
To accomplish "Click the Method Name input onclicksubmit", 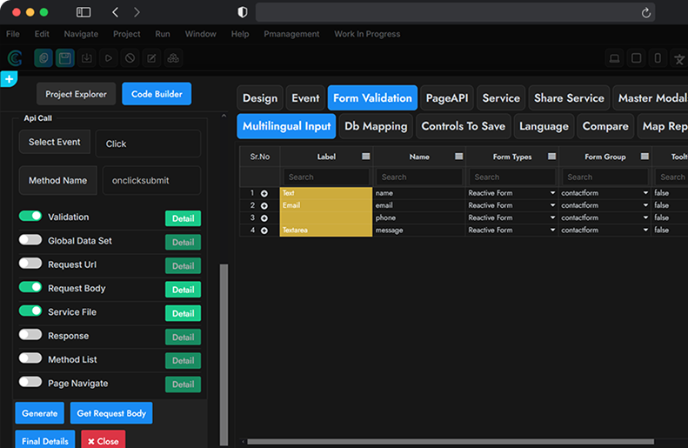I will tap(151, 180).
